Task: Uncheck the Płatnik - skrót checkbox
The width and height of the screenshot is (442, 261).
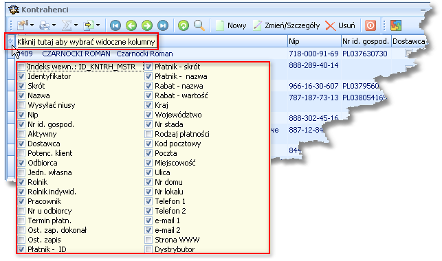Action: coord(148,67)
